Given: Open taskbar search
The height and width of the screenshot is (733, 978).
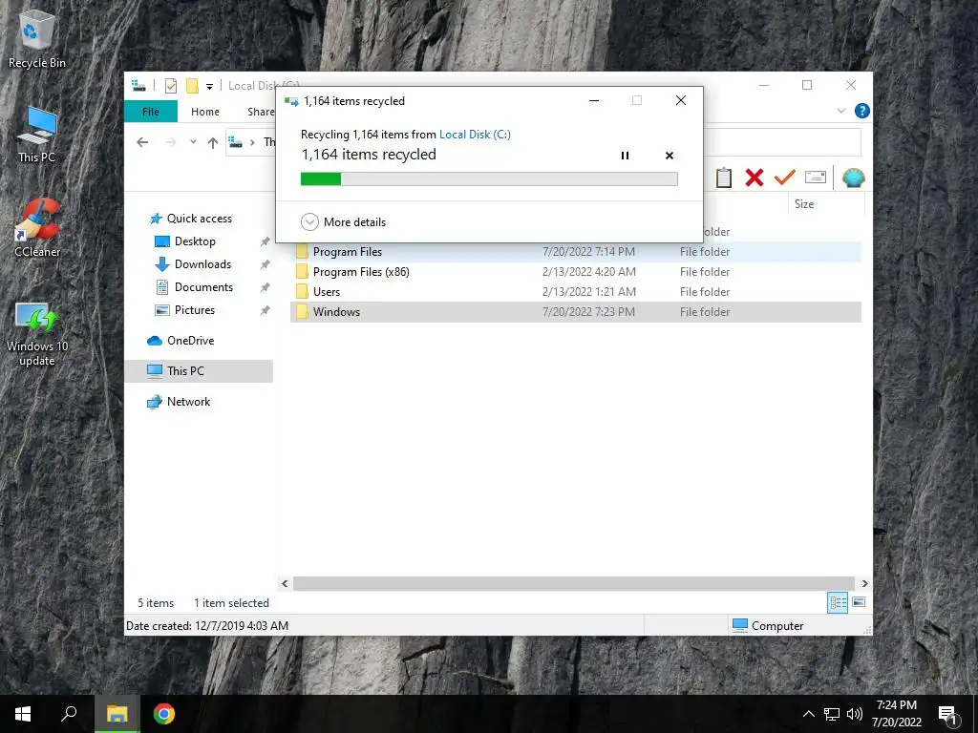Looking at the screenshot, I should pos(69,714).
